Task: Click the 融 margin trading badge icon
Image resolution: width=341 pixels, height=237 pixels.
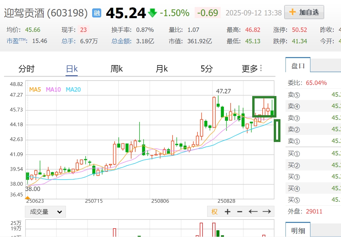Action: pos(97,13)
